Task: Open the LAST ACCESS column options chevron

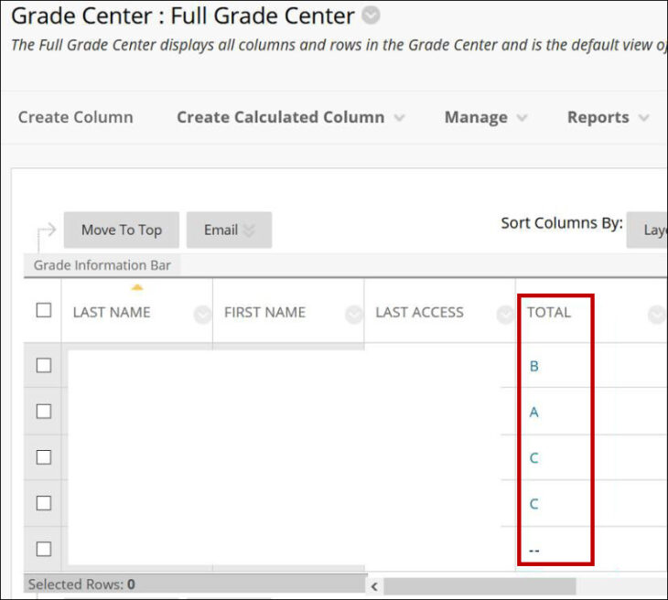Action: [505, 316]
